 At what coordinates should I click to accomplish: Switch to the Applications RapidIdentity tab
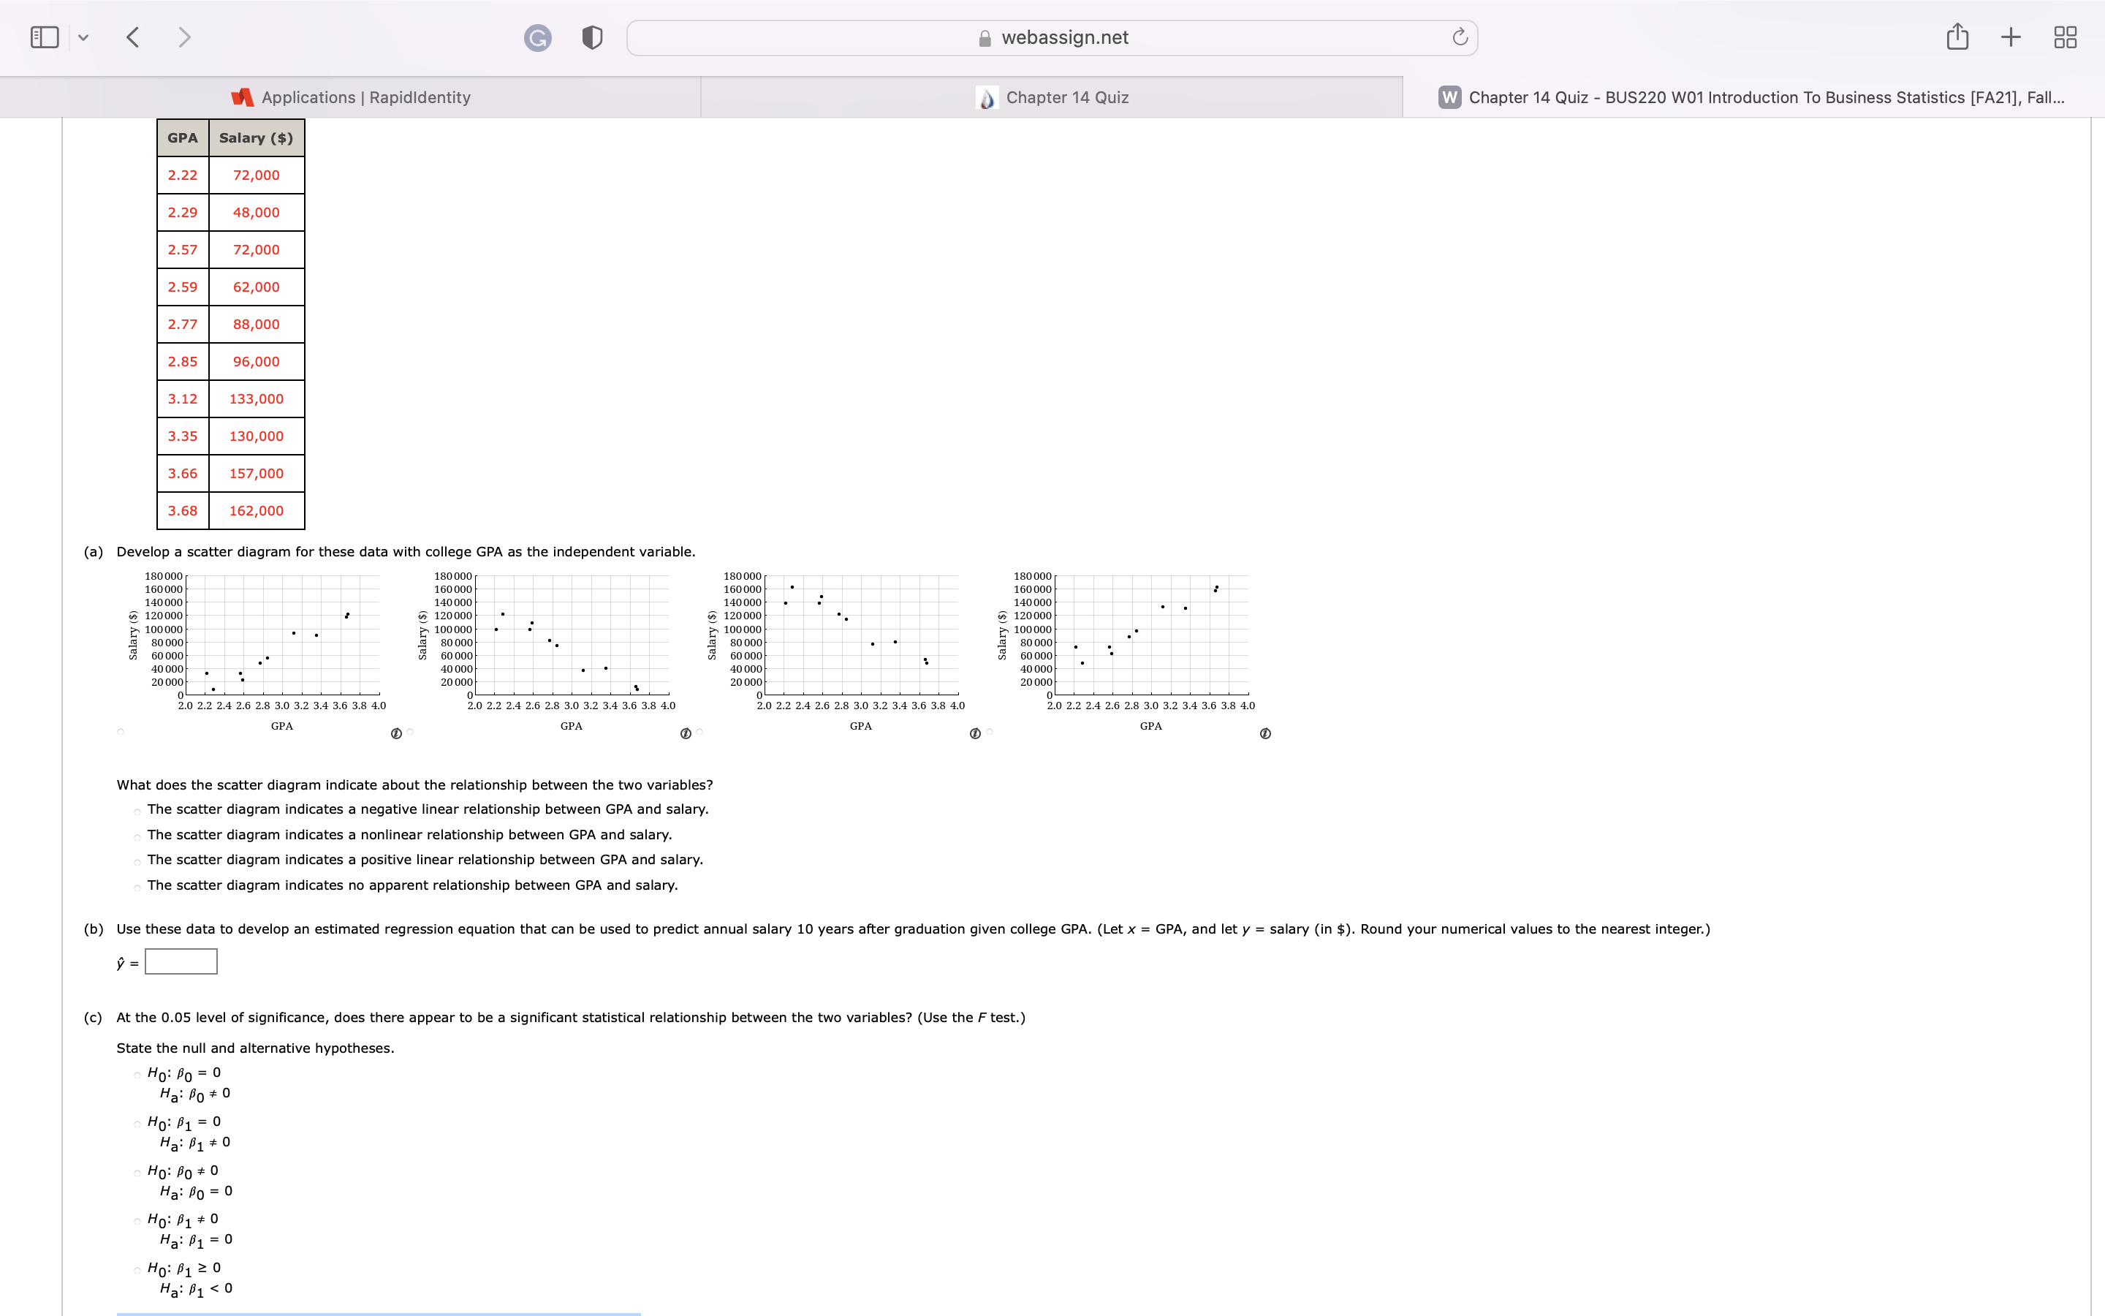click(x=352, y=97)
